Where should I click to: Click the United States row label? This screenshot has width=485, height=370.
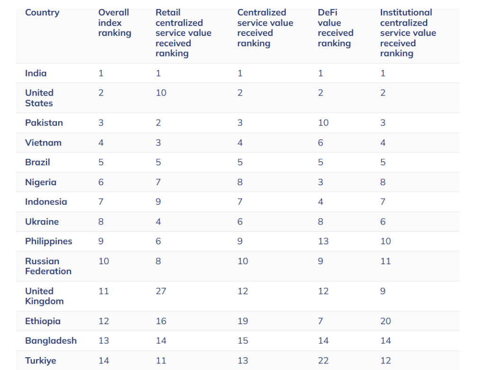click(39, 98)
